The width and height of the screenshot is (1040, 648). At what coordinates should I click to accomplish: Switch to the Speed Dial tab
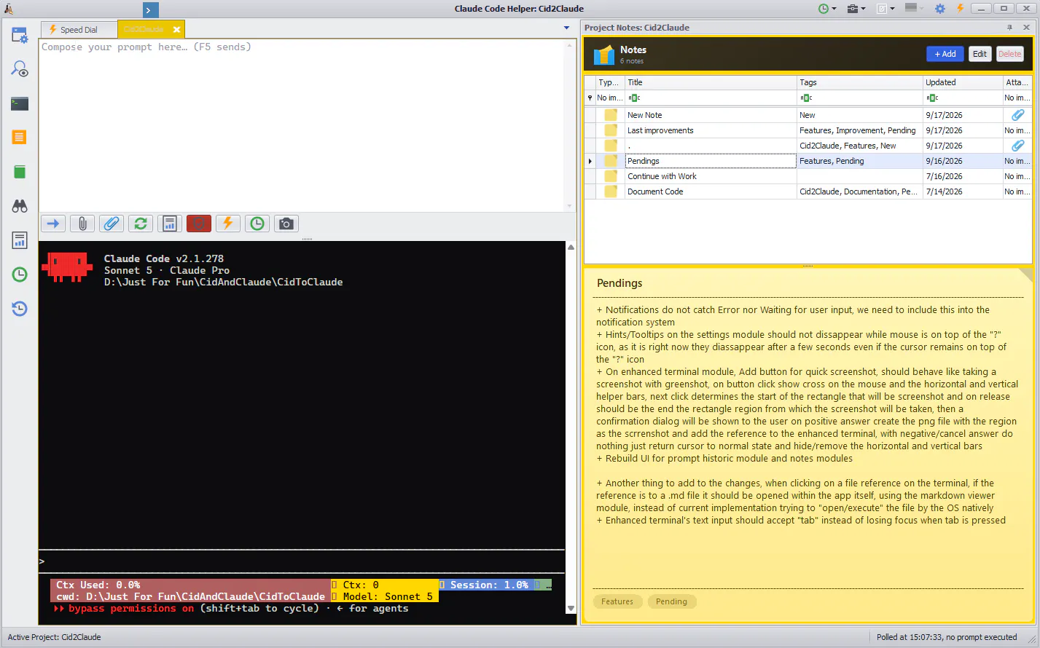[79, 30]
